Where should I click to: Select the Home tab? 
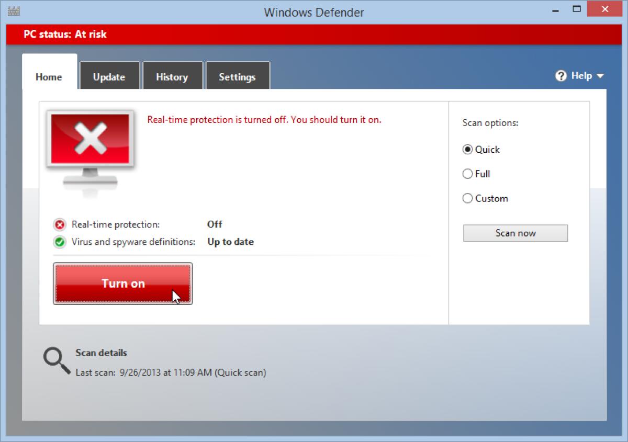[49, 76]
